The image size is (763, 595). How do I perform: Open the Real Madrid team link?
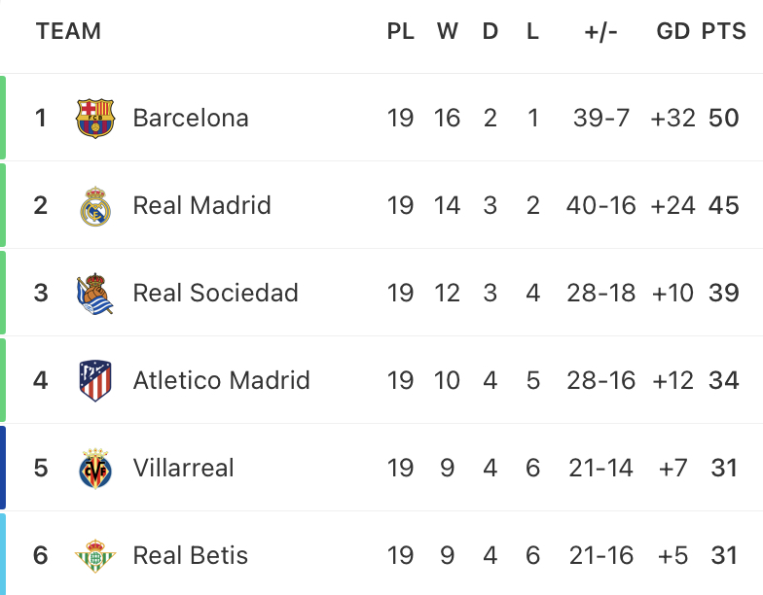click(x=202, y=206)
